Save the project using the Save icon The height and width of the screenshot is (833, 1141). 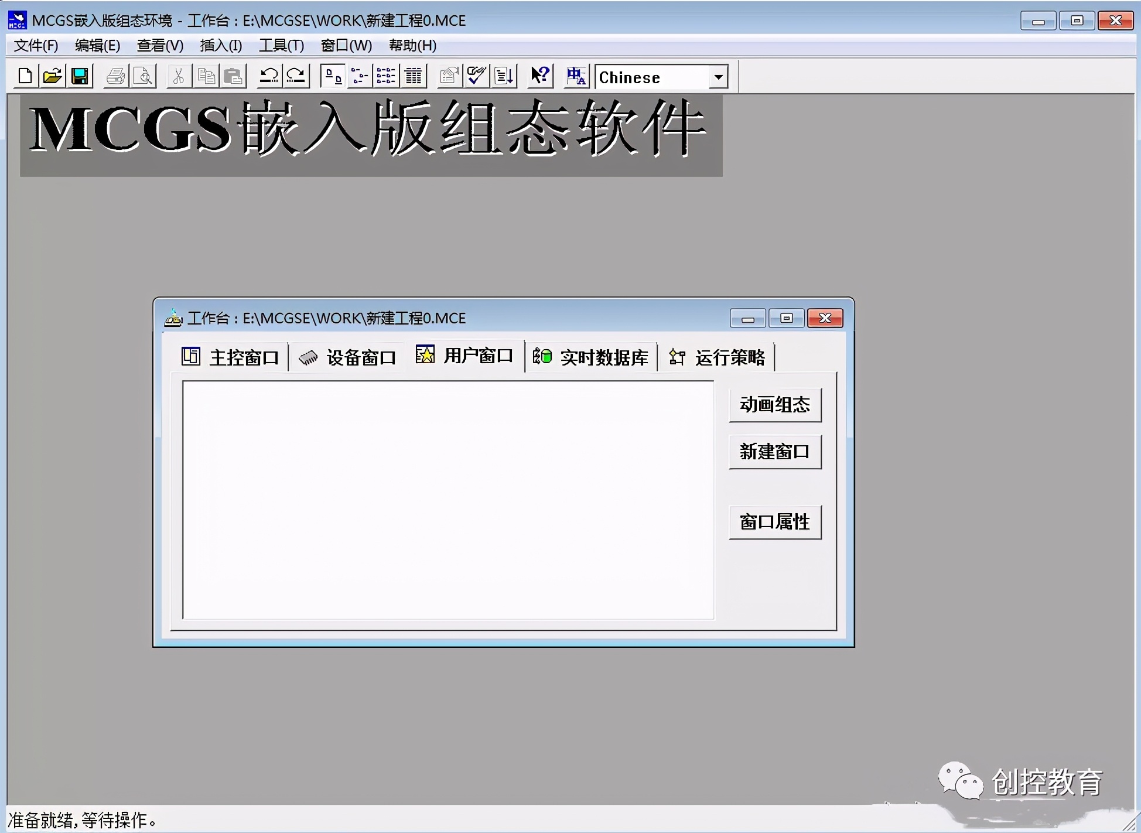[80, 76]
